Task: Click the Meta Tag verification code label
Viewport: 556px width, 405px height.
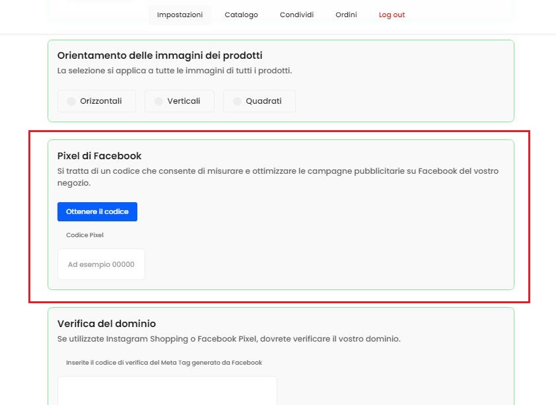Action: pos(164,362)
